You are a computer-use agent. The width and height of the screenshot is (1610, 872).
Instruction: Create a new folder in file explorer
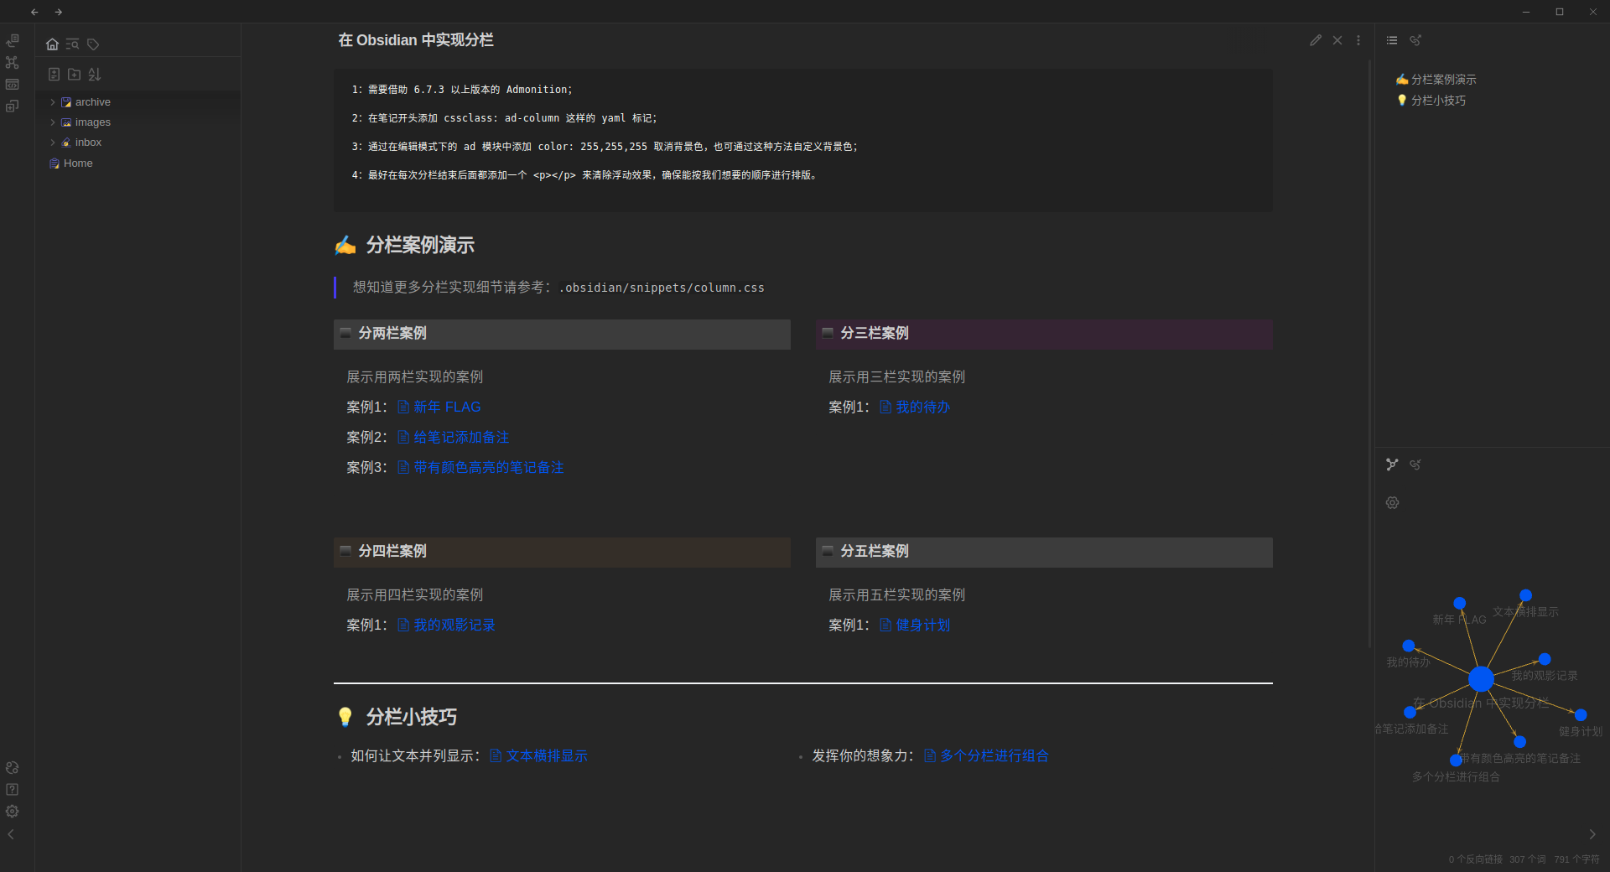[x=74, y=74]
